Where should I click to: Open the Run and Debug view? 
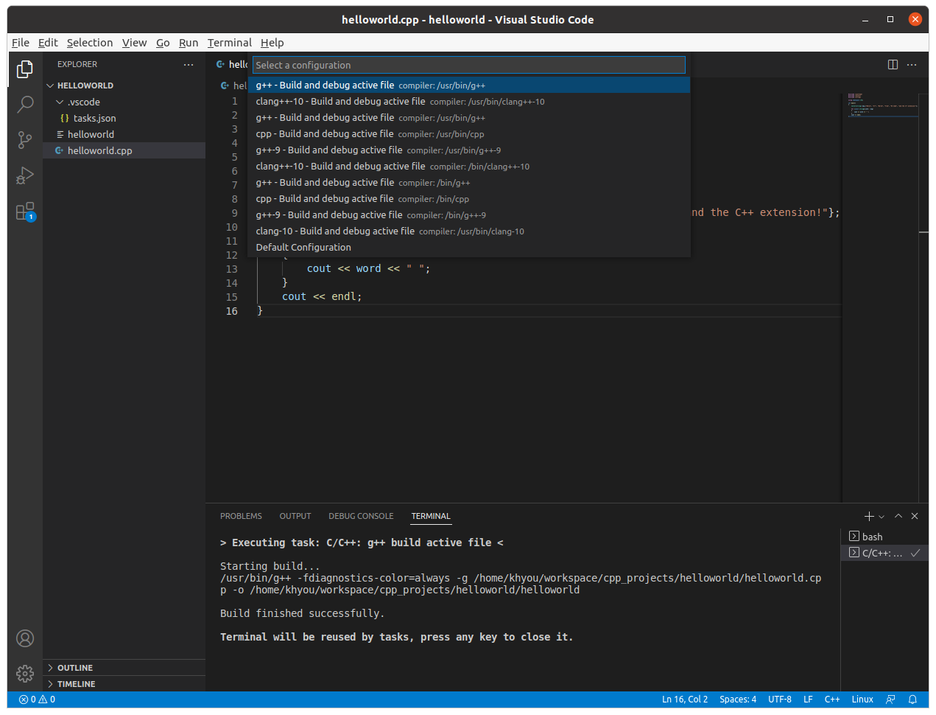(x=25, y=175)
